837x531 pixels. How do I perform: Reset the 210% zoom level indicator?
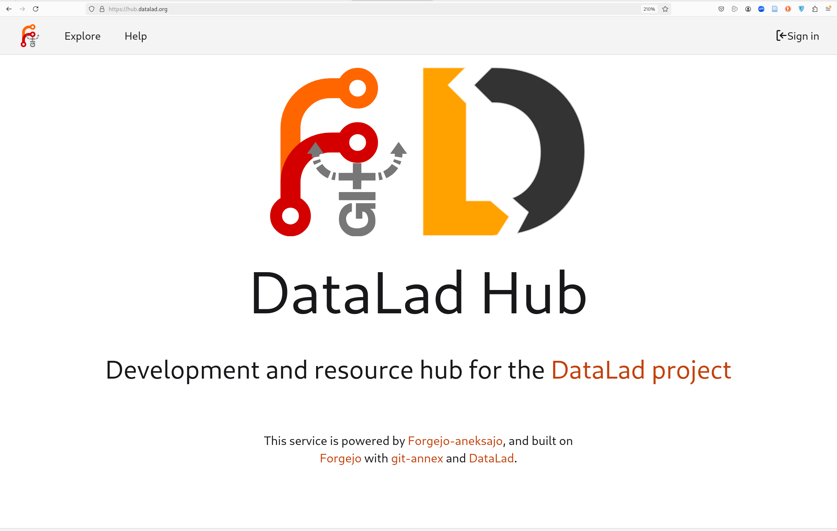649,9
